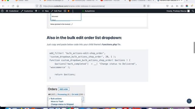Click the scroll-to-top arrow button
This screenshot has width=195, height=109.
(189, 101)
